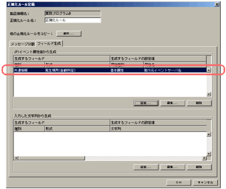Close the 正規化ルール定義 dialog
226x189 pixels.
tap(217, 4)
